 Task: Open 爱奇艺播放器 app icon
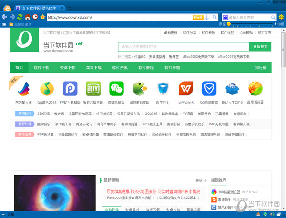click(x=93, y=89)
